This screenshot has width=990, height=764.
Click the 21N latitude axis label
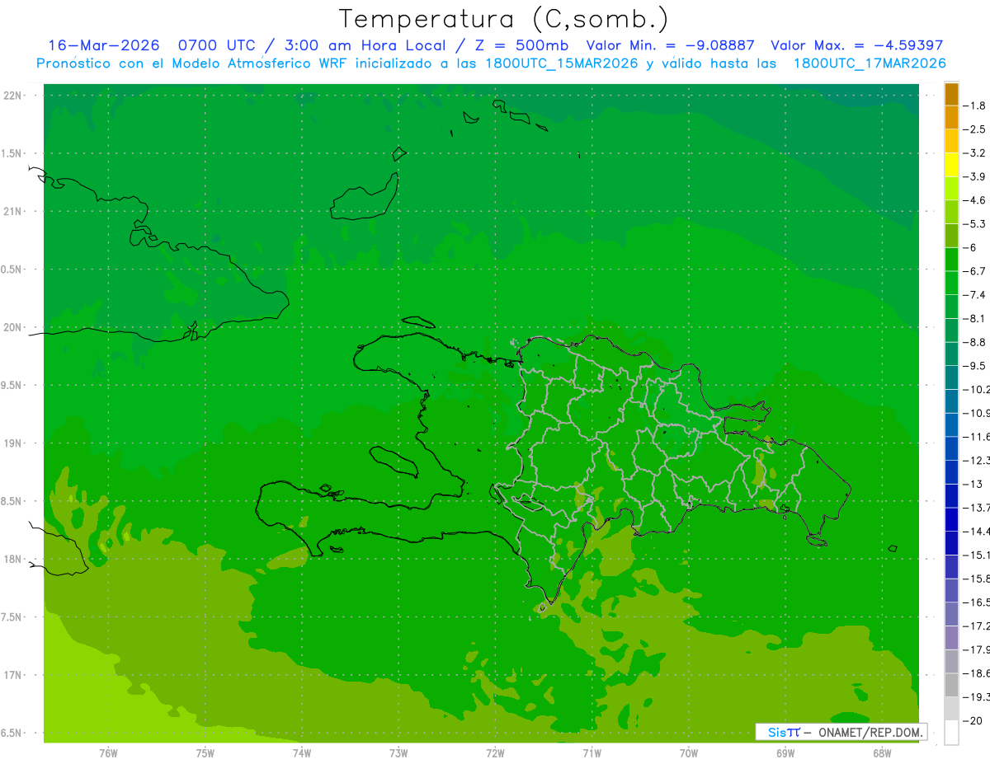coord(13,212)
